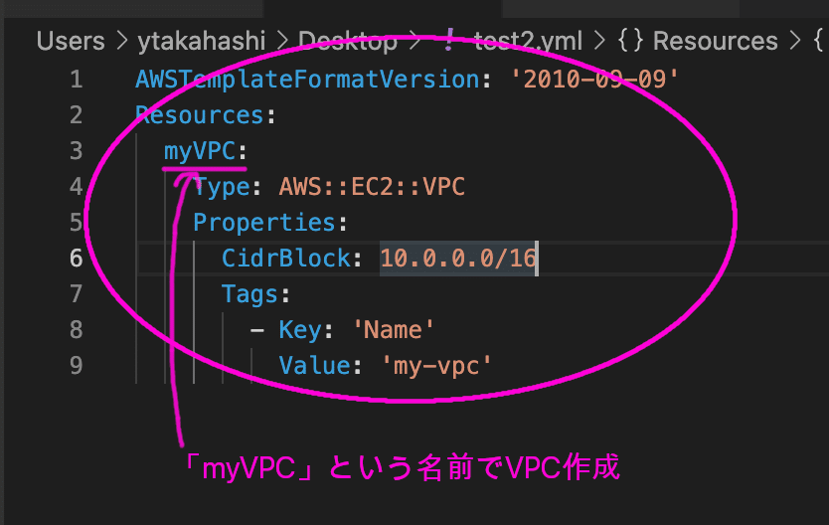Click line number 1 in gutter
The width and height of the screenshot is (829, 525).
click(77, 80)
